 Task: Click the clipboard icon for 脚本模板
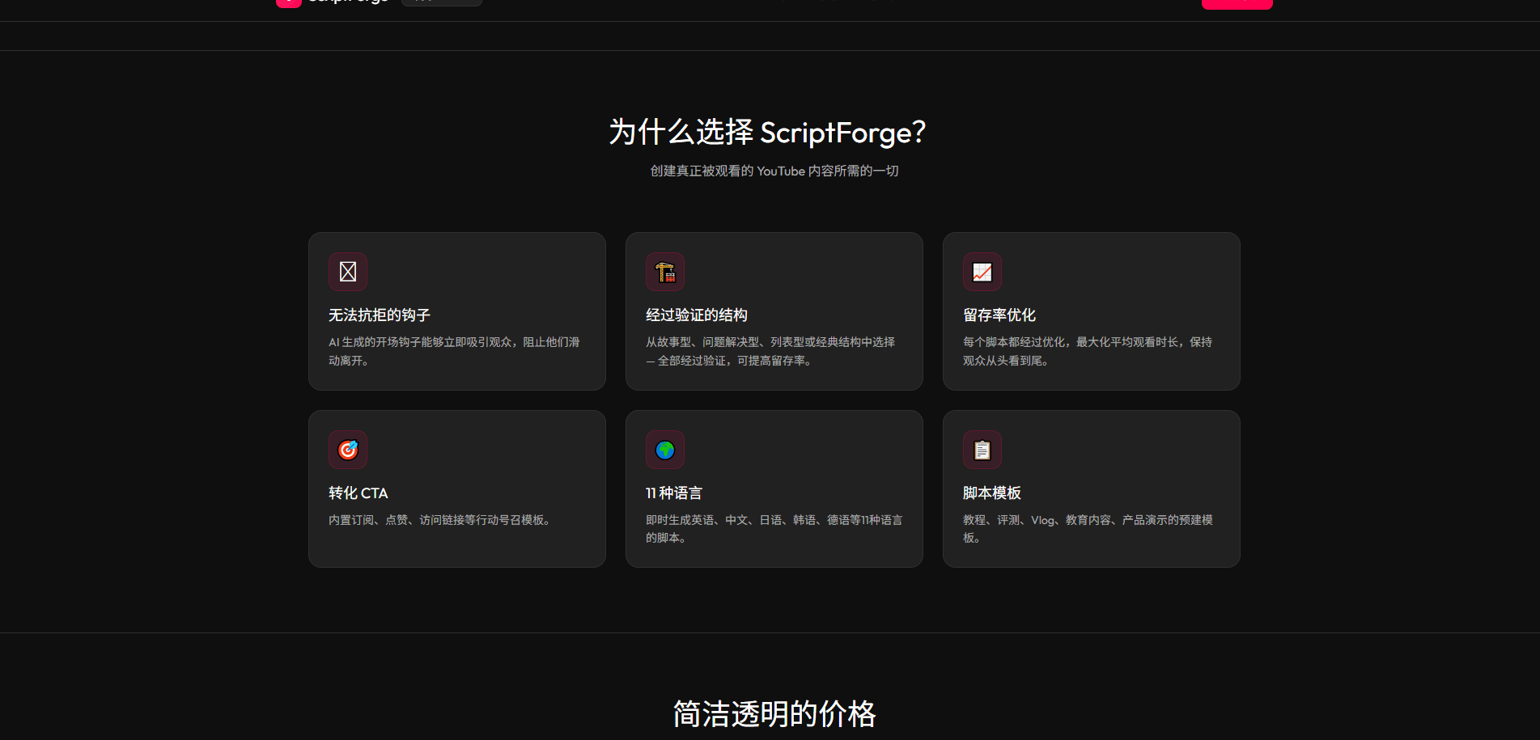[x=982, y=450]
